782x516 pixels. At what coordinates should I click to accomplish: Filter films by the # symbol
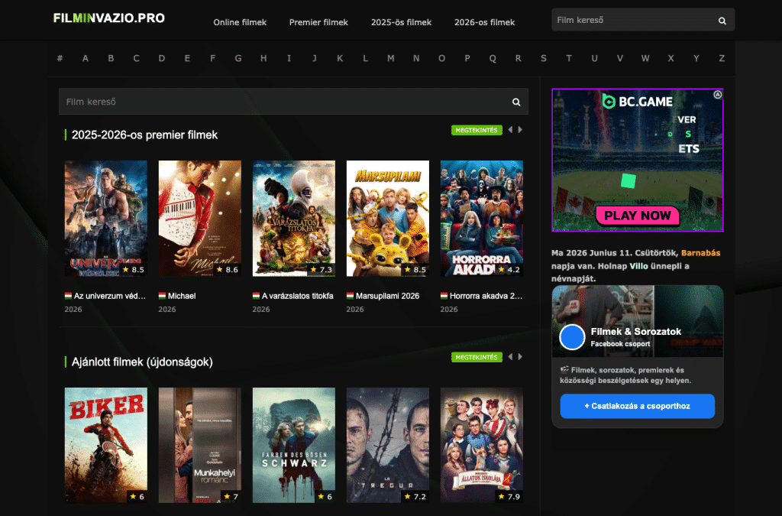coord(60,58)
